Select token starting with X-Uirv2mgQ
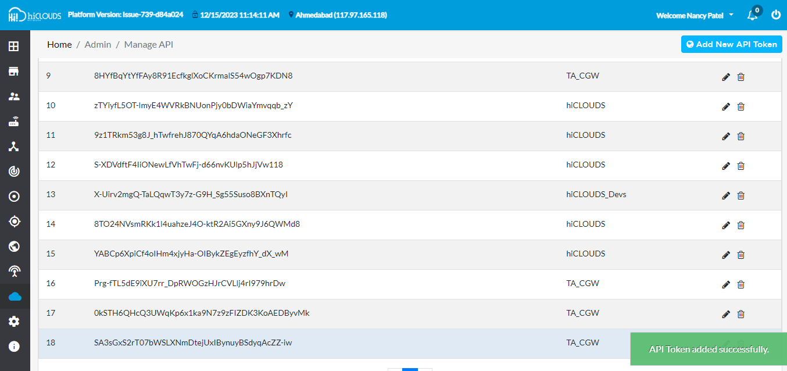 point(191,194)
